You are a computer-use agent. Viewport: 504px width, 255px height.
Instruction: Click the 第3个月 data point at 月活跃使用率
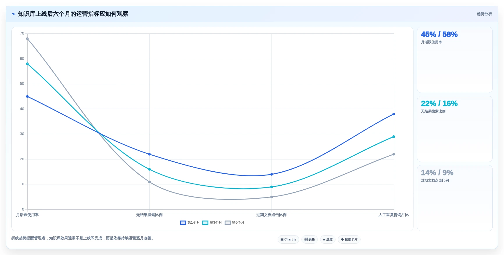tap(27, 64)
